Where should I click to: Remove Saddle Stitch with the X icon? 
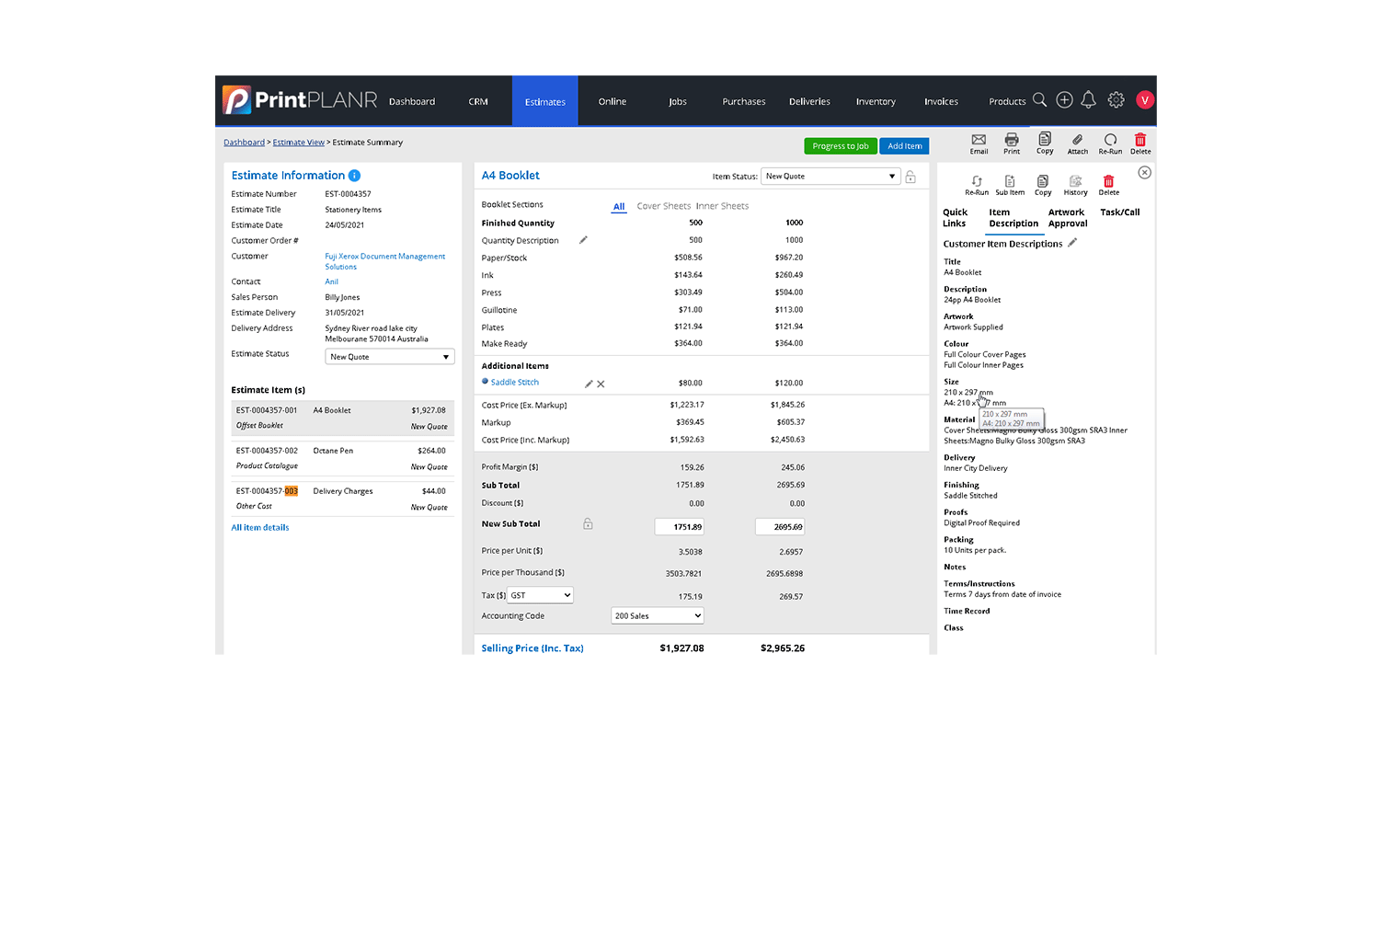[x=601, y=384]
